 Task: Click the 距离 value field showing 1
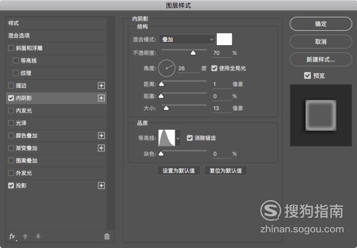[x=221, y=84]
